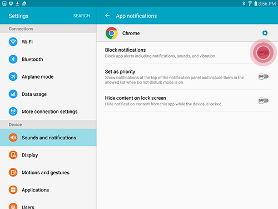Tap the back arrow beside App notifications
This screenshot has height=209, width=278.
pyautogui.click(x=107, y=16)
